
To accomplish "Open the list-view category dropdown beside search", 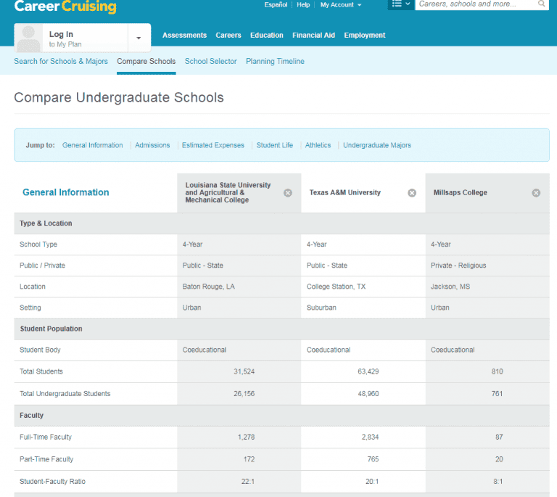I will [401, 4].
